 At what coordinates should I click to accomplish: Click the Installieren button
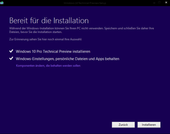149,125
